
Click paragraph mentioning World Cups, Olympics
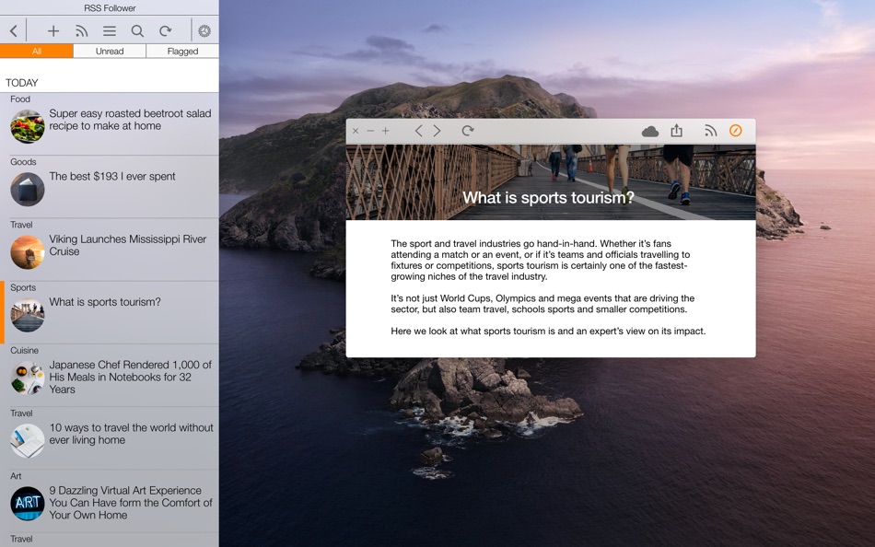pos(542,304)
